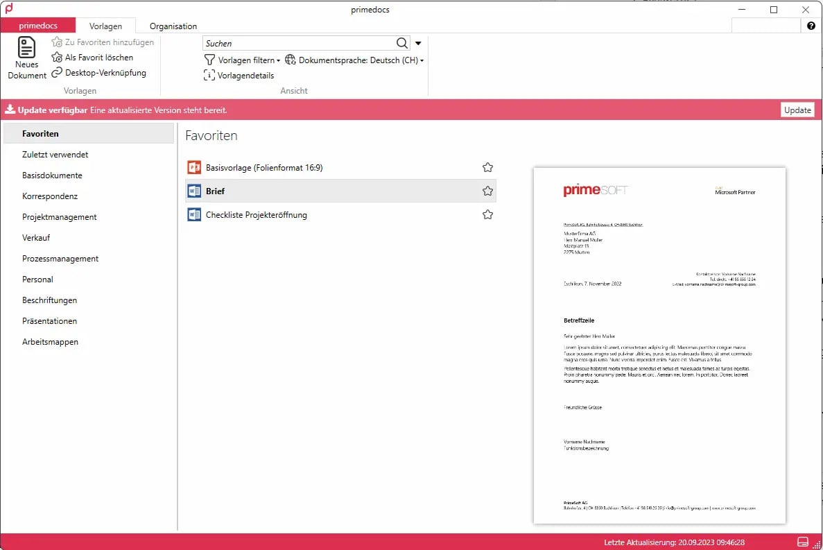Screen dimensions: 823x550
Task: Switch to the primedocs tab
Action: pos(38,26)
